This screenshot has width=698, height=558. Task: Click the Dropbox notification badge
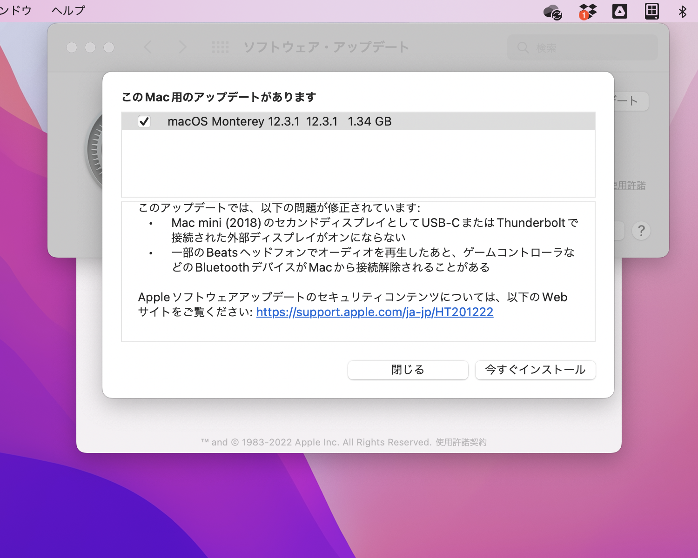coord(584,14)
